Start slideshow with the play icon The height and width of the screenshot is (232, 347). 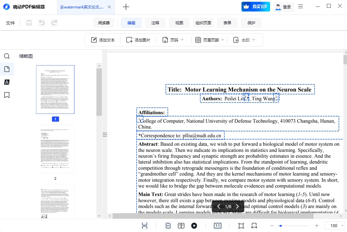[194, 225]
